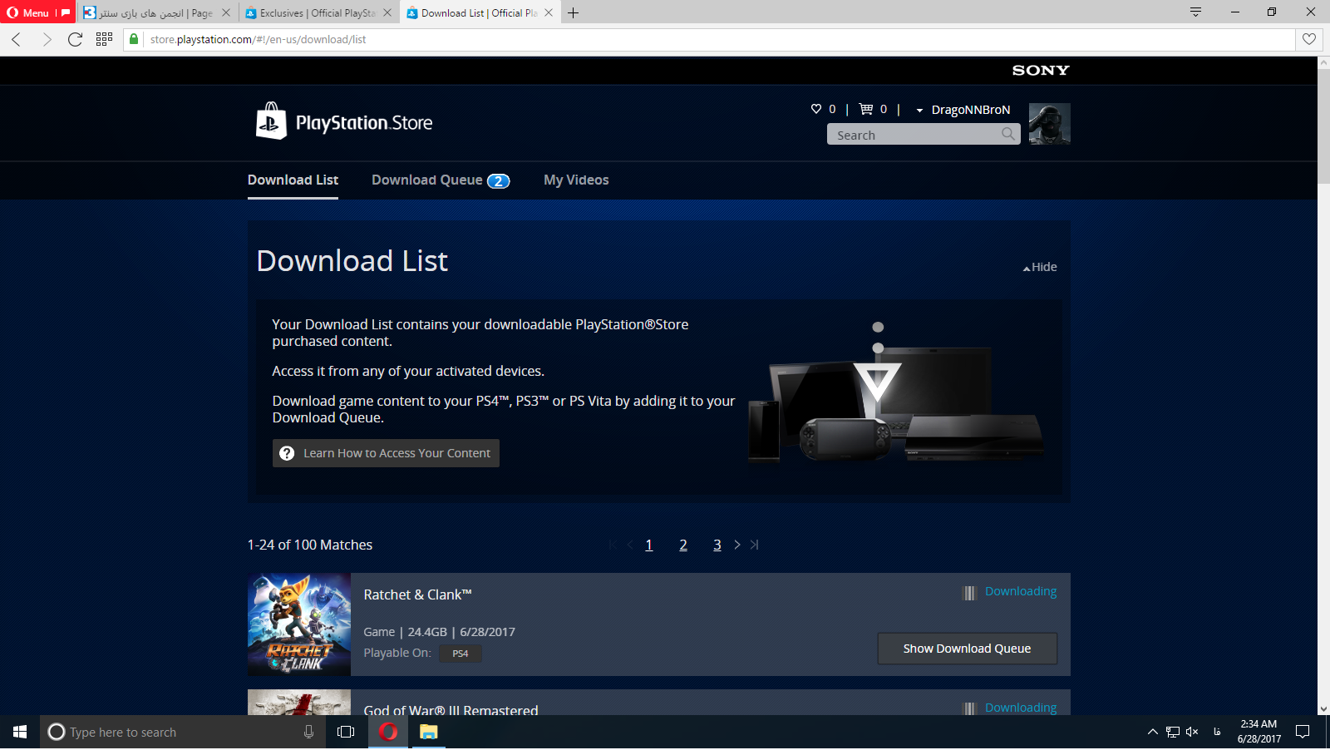Screen dimensions: 1330x750
Task: Go back to the previous page
Action: pyautogui.click(x=17, y=39)
